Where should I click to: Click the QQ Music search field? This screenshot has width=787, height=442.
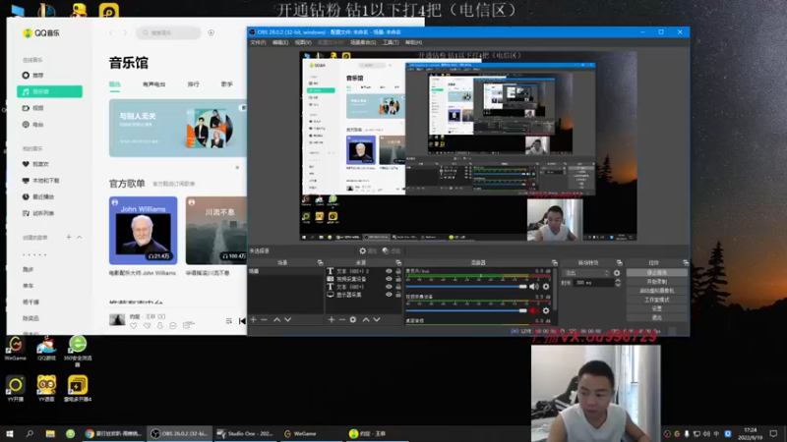pyautogui.click(x=168, y=32)
